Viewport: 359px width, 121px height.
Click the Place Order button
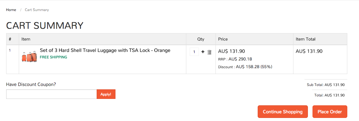pyautogui.click(x=330, y=112)
